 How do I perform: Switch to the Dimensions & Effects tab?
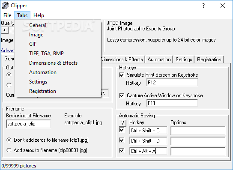coord(123,60)
